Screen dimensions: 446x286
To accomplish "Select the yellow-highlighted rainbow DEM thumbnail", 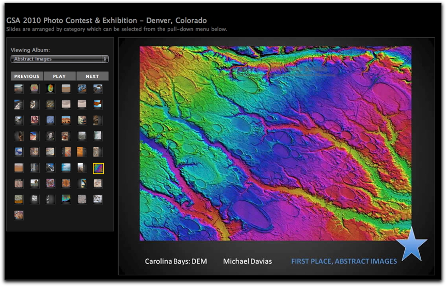I will pyautogui.click(x=98, y=168).
